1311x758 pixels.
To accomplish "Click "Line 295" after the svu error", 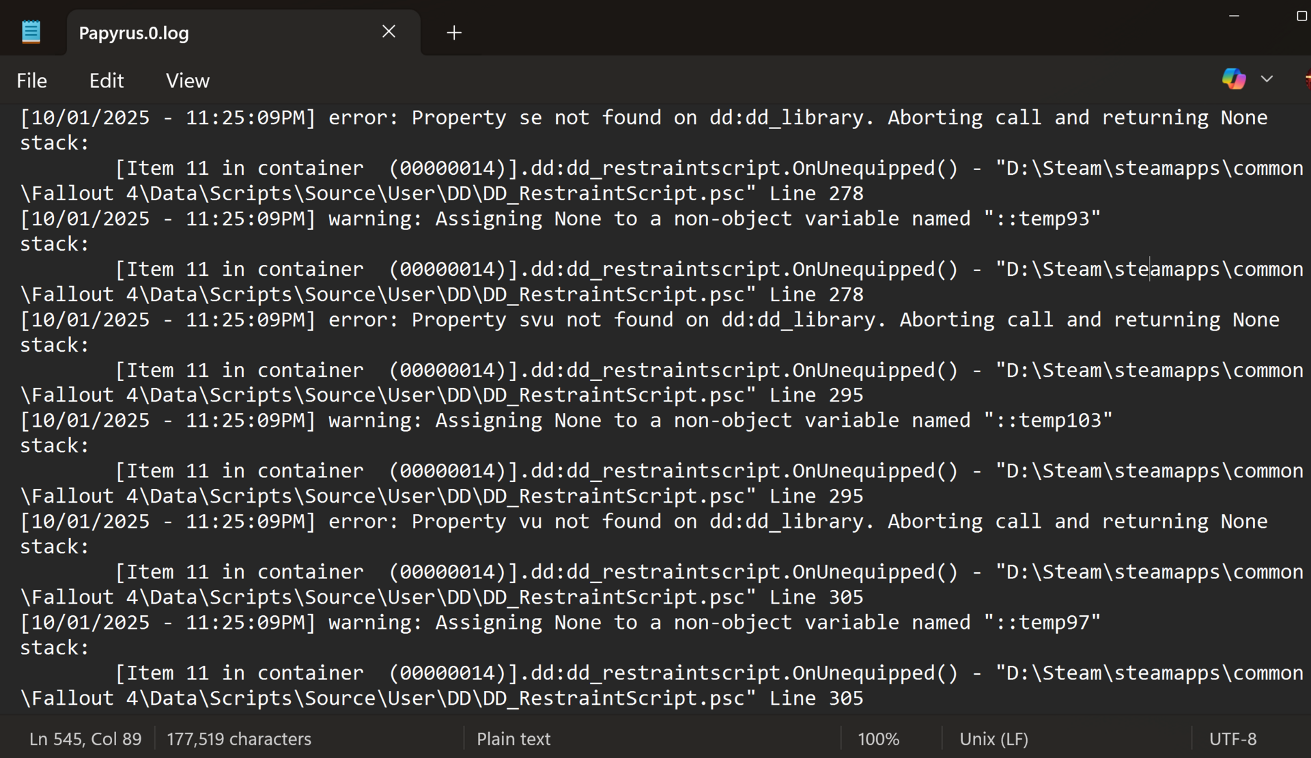I will 816,395.
